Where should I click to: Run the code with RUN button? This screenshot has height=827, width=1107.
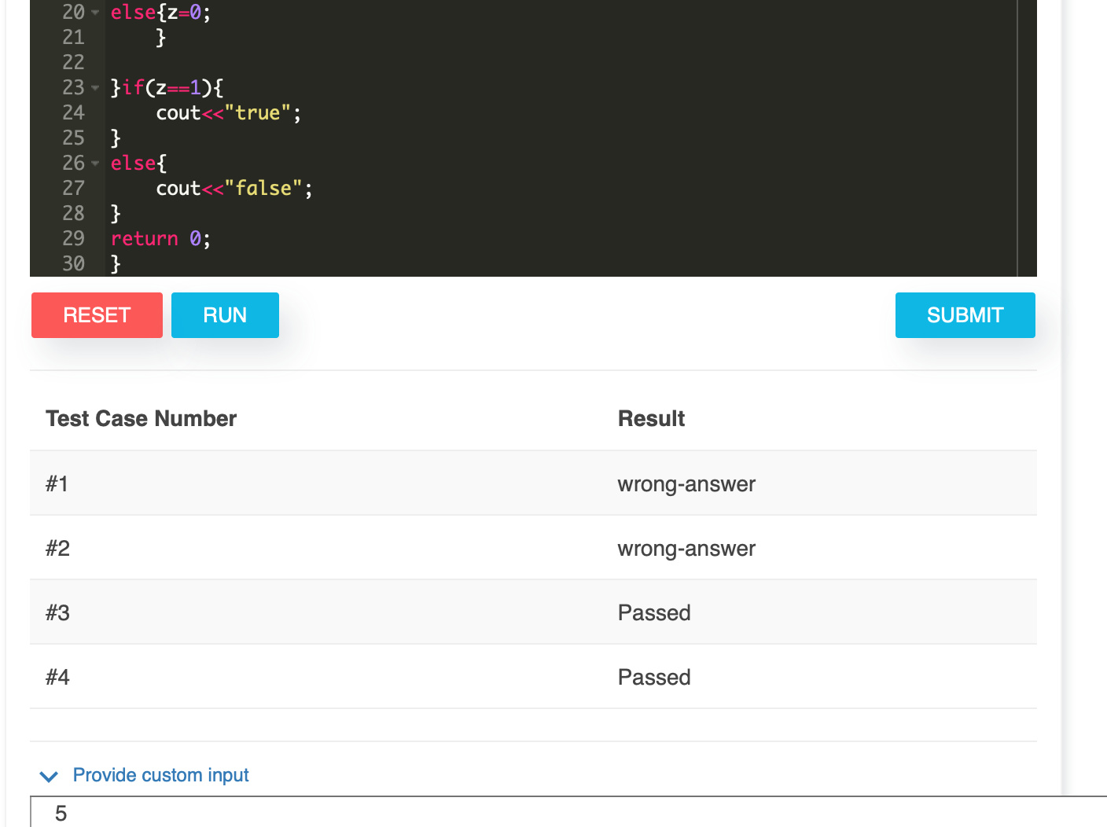pos(225,315)
